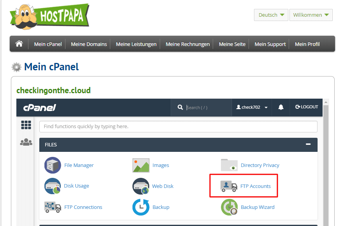337x226 pixels.
Task: Click the File Manager link text
Action: (x=79, y=165)
